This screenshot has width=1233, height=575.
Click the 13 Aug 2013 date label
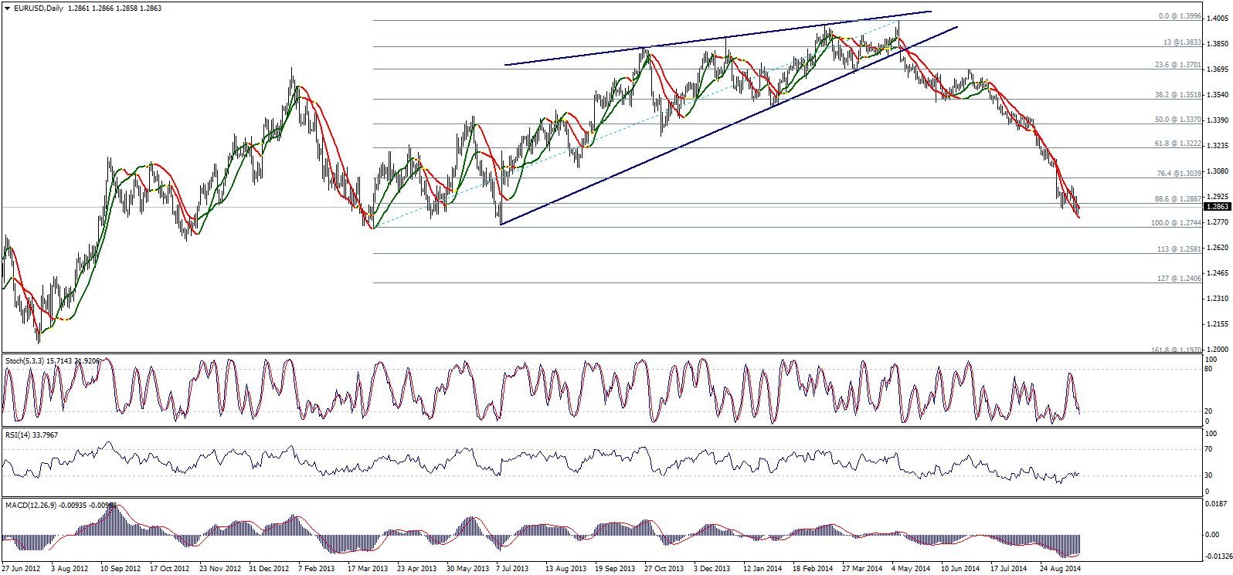click(566, 569)
